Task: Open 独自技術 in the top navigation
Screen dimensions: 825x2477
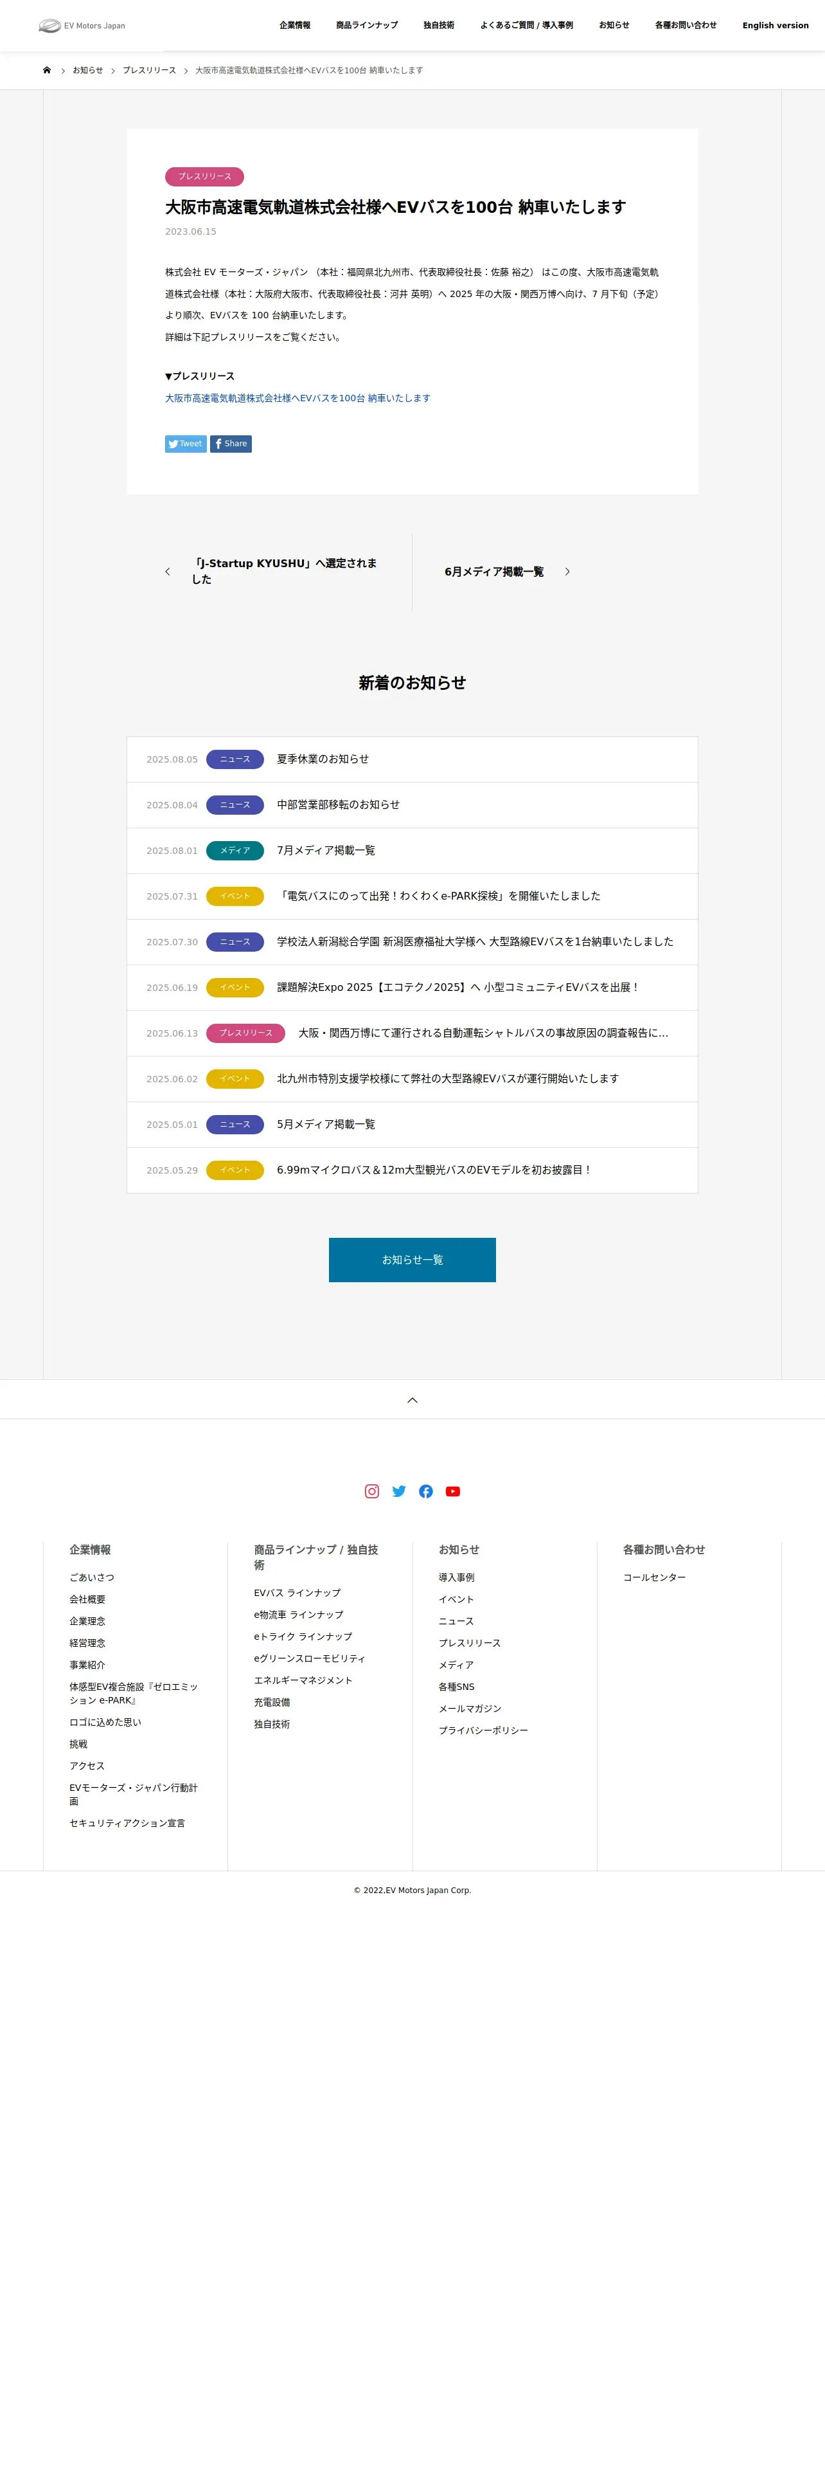Action: [x=439, y=26]
